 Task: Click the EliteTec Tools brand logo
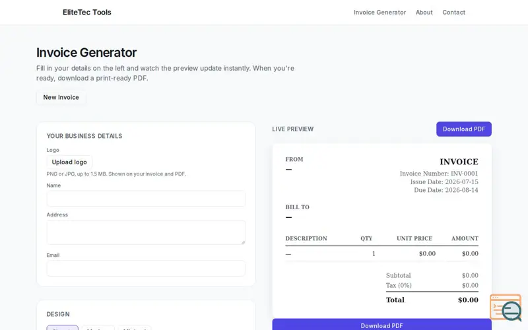click(x=87, y=12)
